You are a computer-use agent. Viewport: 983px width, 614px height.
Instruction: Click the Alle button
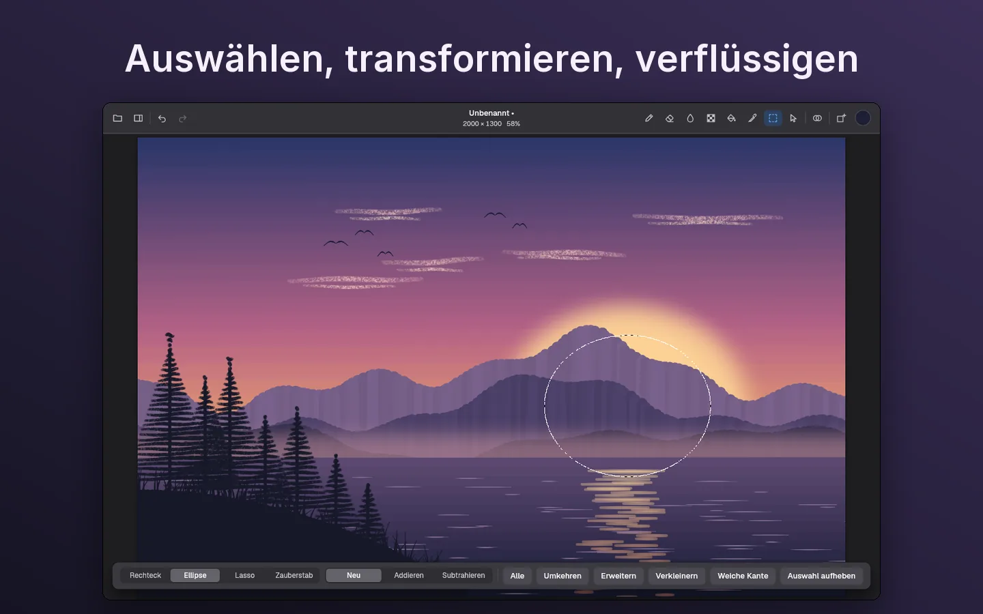click(517, 576)
